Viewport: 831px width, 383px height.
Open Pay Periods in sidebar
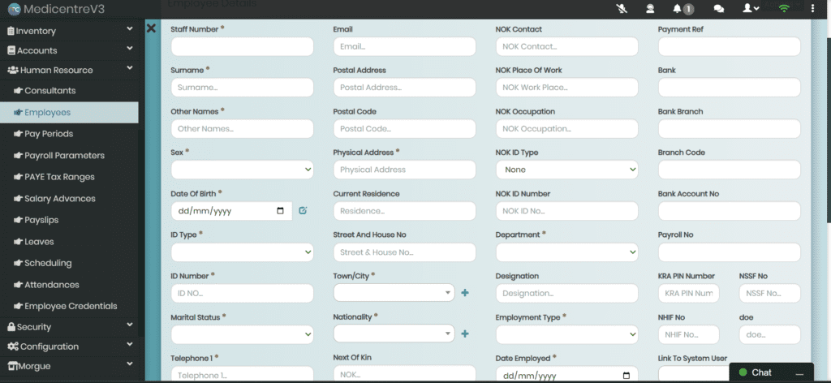pos(69,134)
